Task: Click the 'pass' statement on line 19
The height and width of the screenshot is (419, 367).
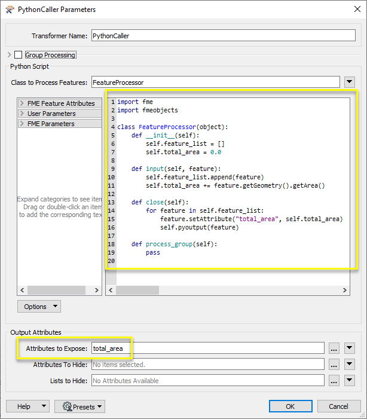Action: pyautogui.click(x=153, y=252)
